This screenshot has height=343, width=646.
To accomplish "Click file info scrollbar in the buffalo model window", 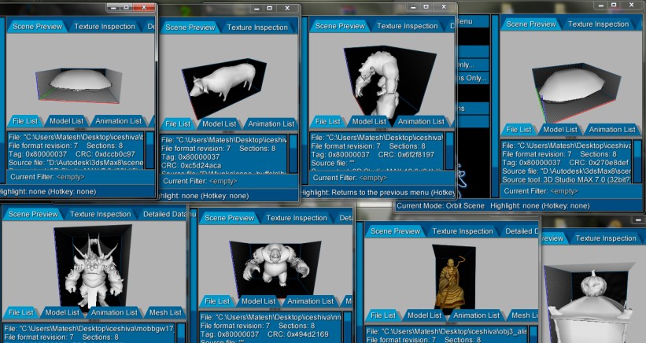I will pos(293,153).
